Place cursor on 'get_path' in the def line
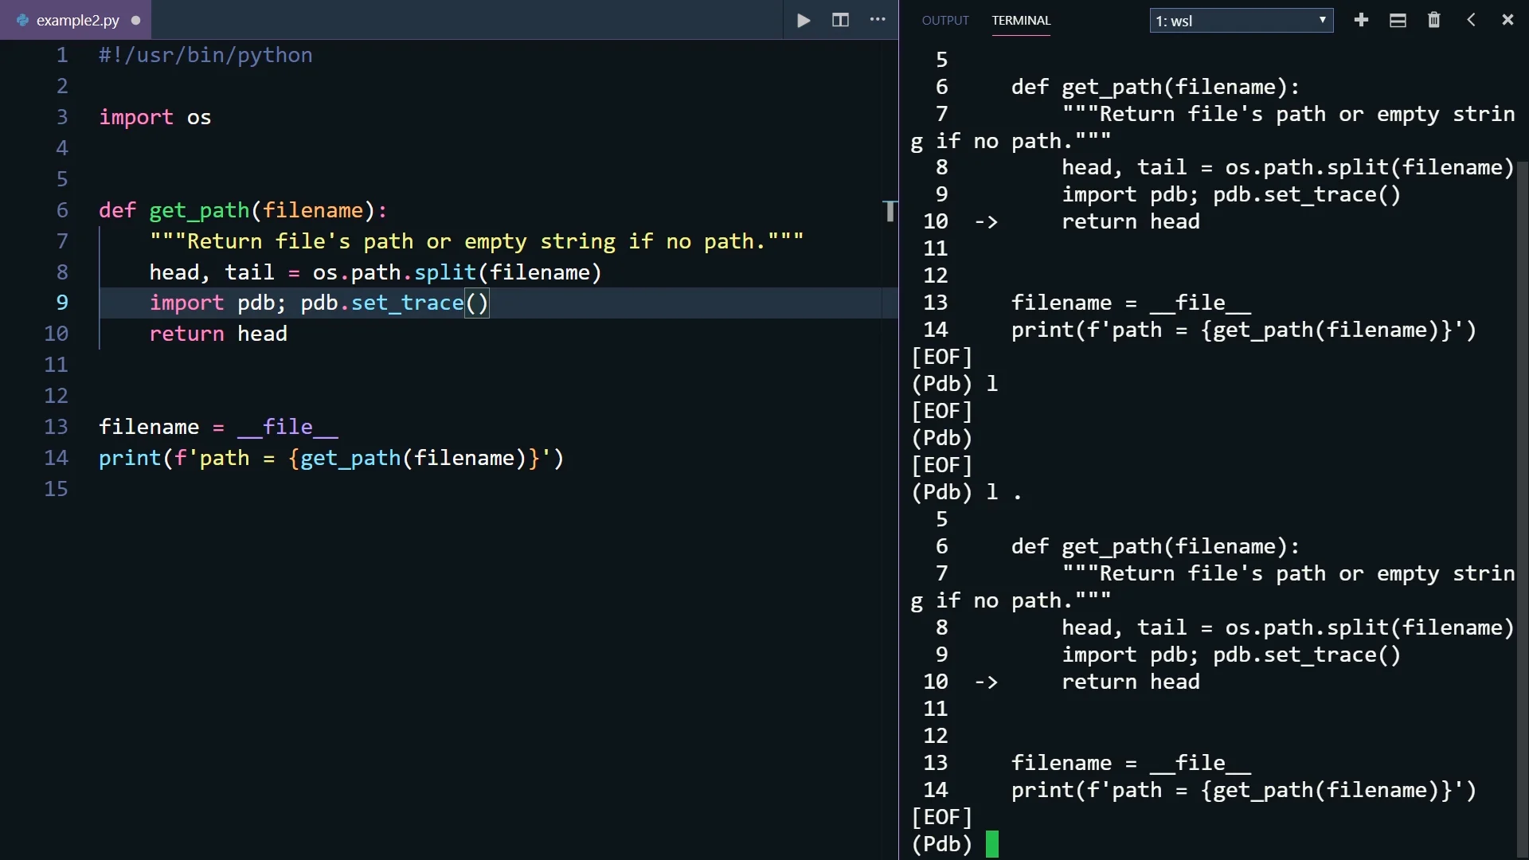 (x=199, y=210)
